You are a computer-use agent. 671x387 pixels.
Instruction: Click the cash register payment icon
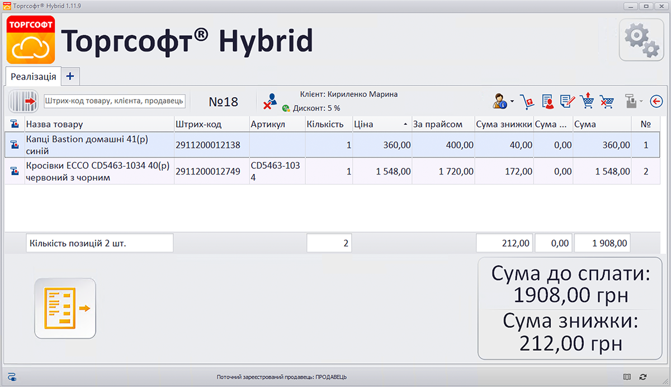coord(631,101)
